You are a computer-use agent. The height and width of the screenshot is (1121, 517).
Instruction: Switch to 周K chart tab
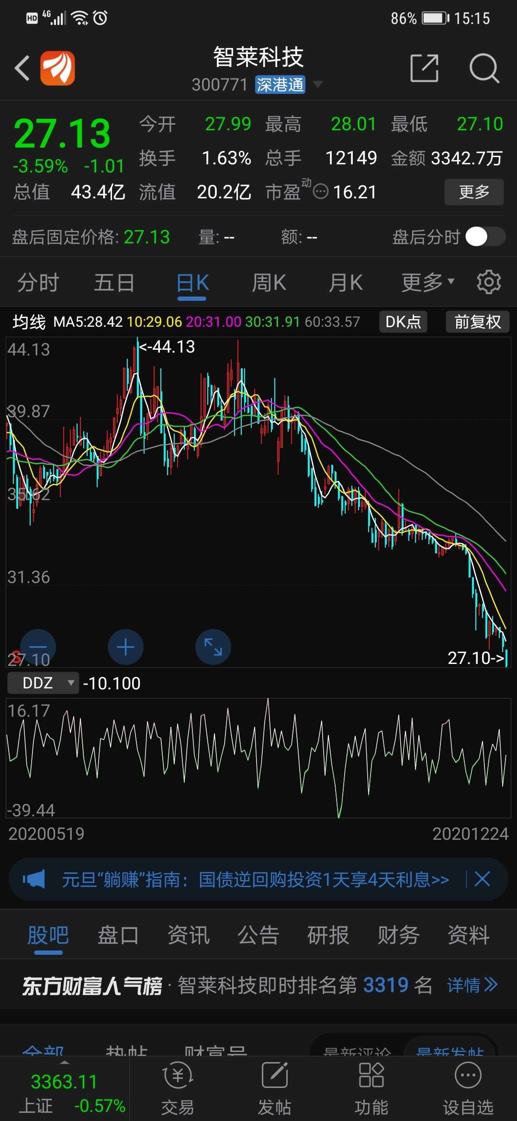[x=269, y=282]
